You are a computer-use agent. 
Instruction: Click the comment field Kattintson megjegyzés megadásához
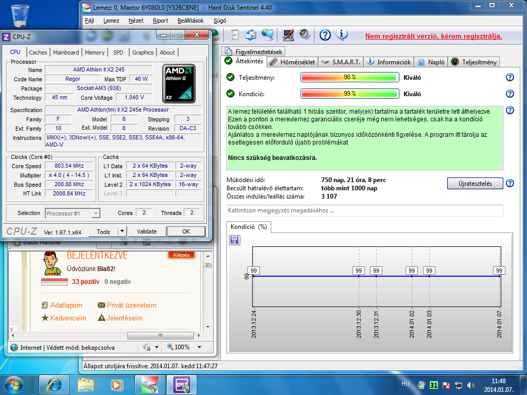coord(365,210)
